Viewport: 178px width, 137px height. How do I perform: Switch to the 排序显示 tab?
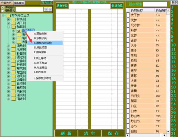(x=19, y=3)
